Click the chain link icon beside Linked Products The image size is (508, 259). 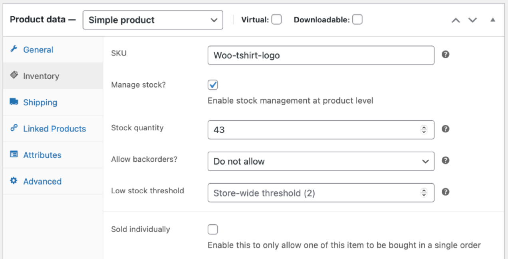(14, 128)
